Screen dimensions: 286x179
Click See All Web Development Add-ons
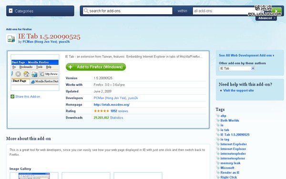(x=246, y=55)
